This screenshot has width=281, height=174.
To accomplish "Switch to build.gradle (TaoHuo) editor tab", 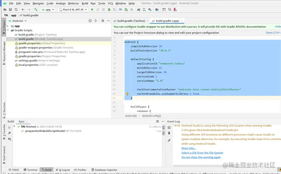I will pos(131,21).
